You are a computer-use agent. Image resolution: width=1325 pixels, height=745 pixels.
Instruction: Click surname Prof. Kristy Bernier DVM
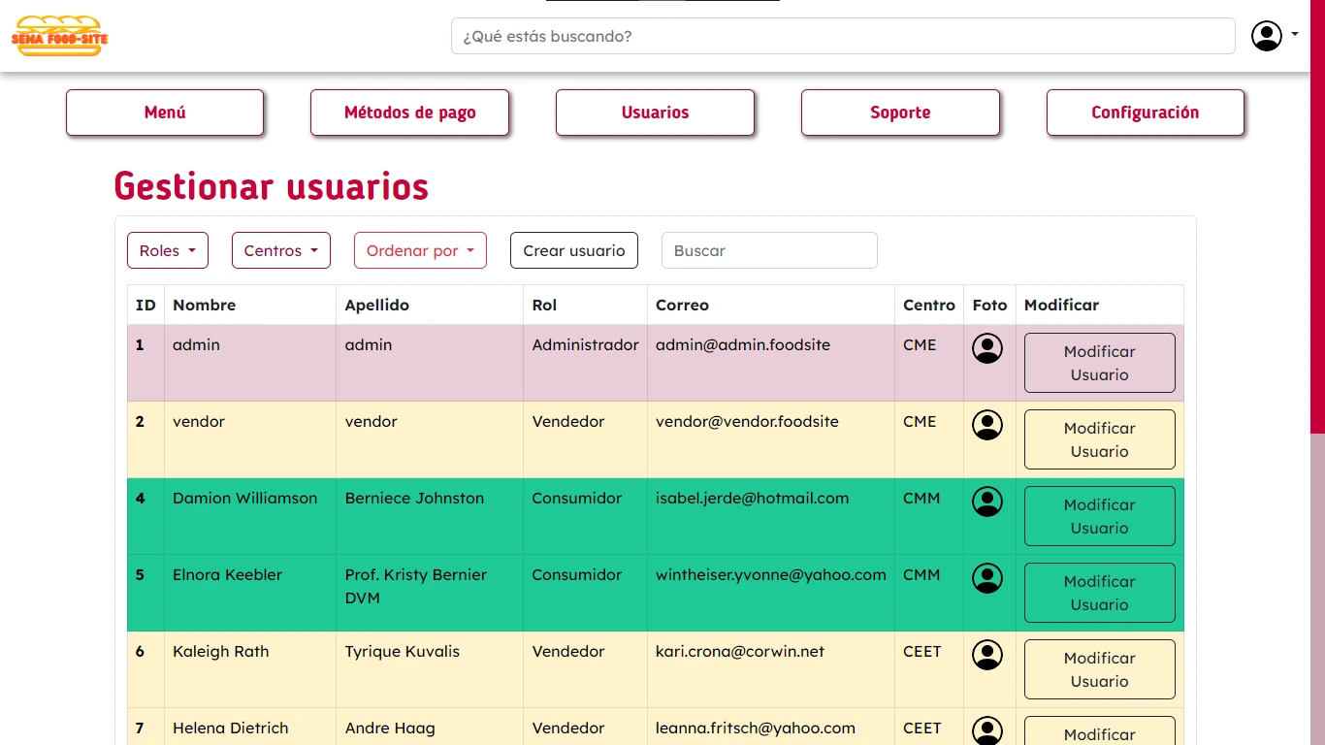[416, 586]
